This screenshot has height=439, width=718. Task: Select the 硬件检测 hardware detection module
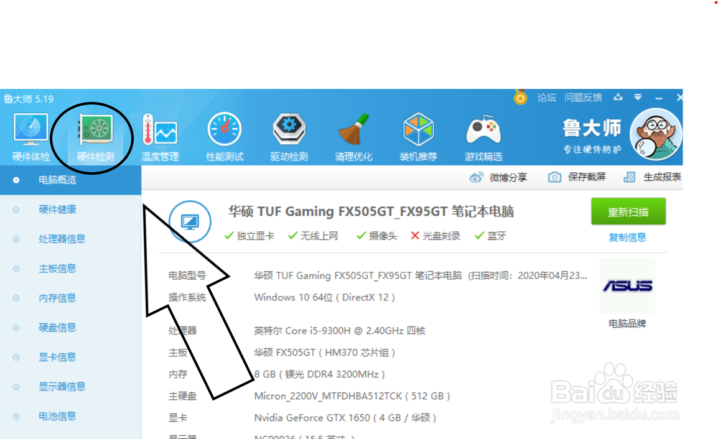pos(95,137)
